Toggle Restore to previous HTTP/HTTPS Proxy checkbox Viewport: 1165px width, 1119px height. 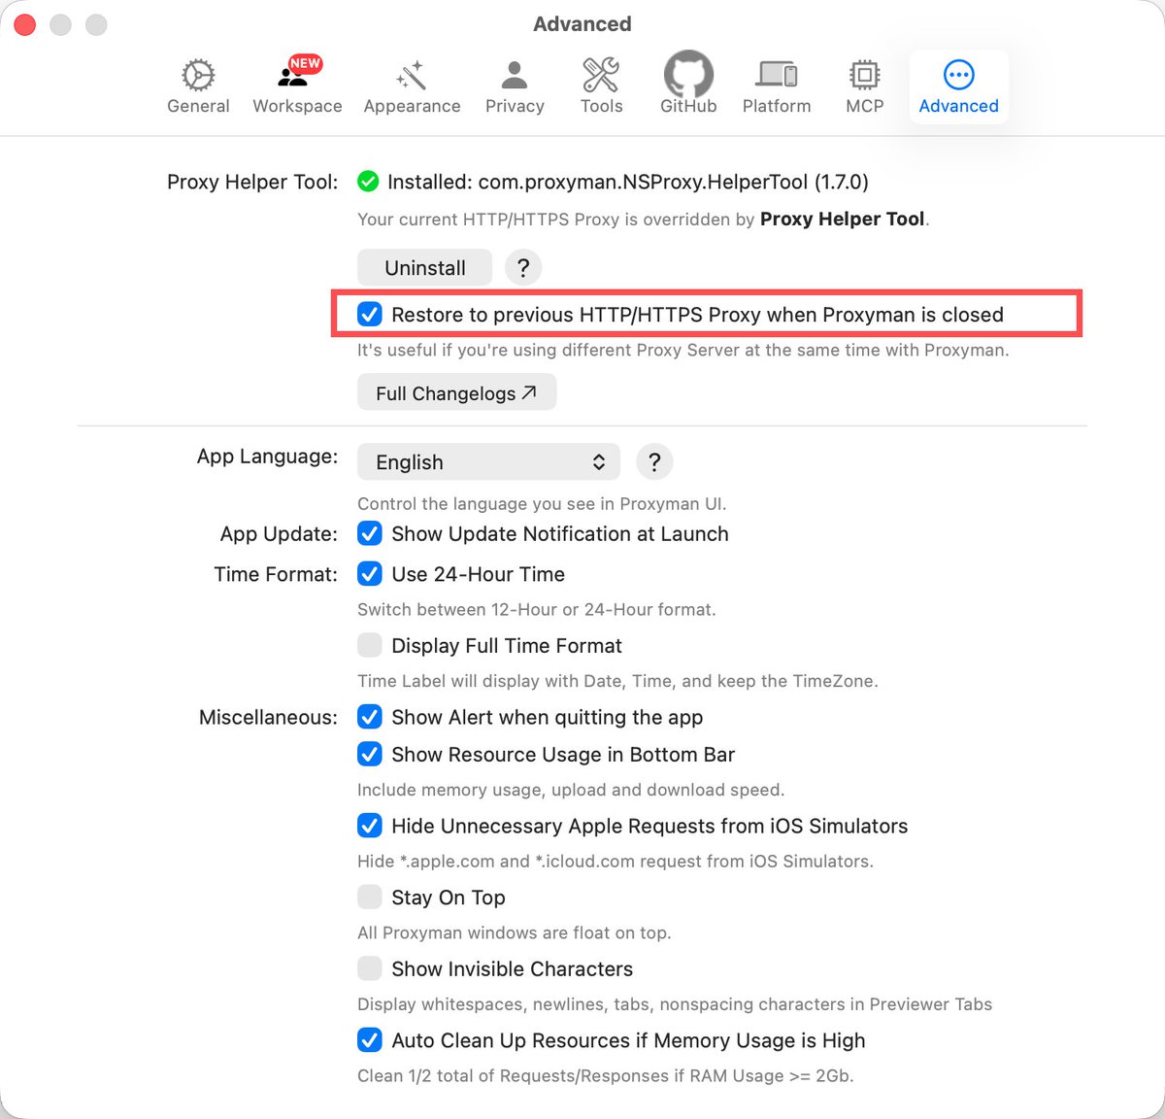pyautogui.click(x=369, y=314)
